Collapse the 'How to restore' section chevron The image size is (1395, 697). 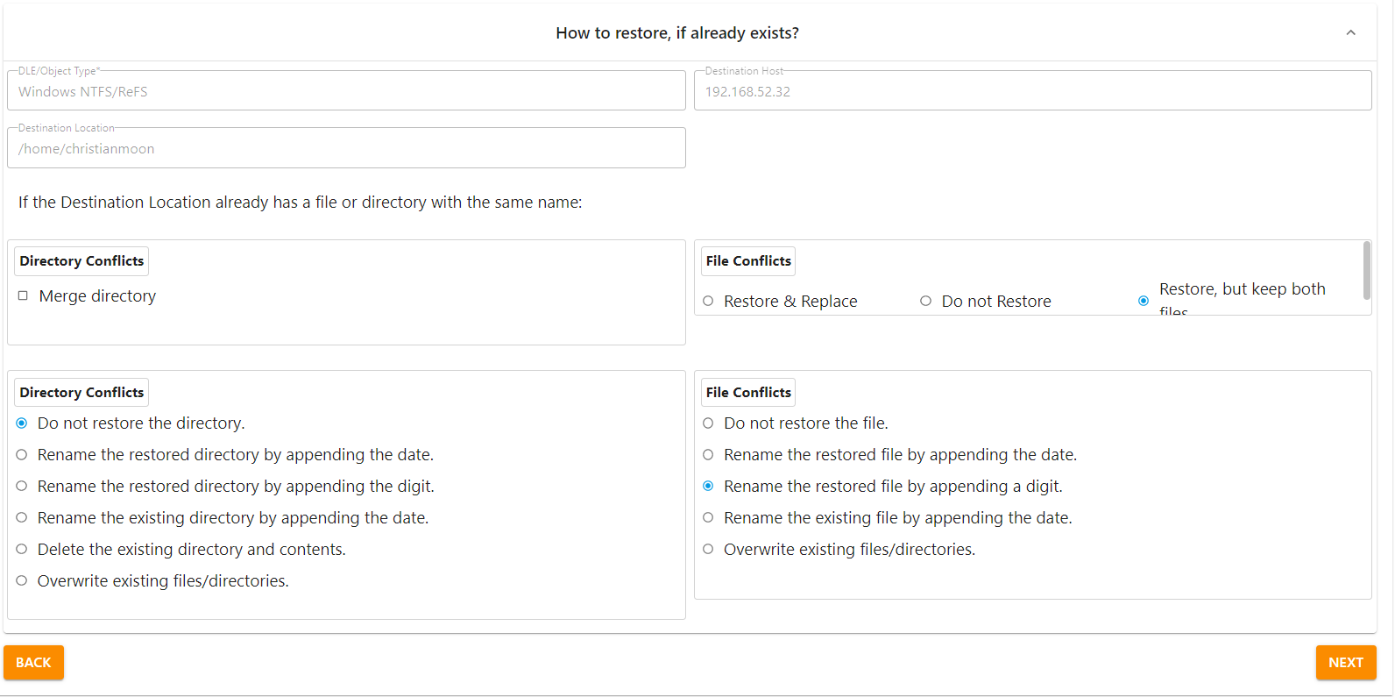(x=1350, y=33)
